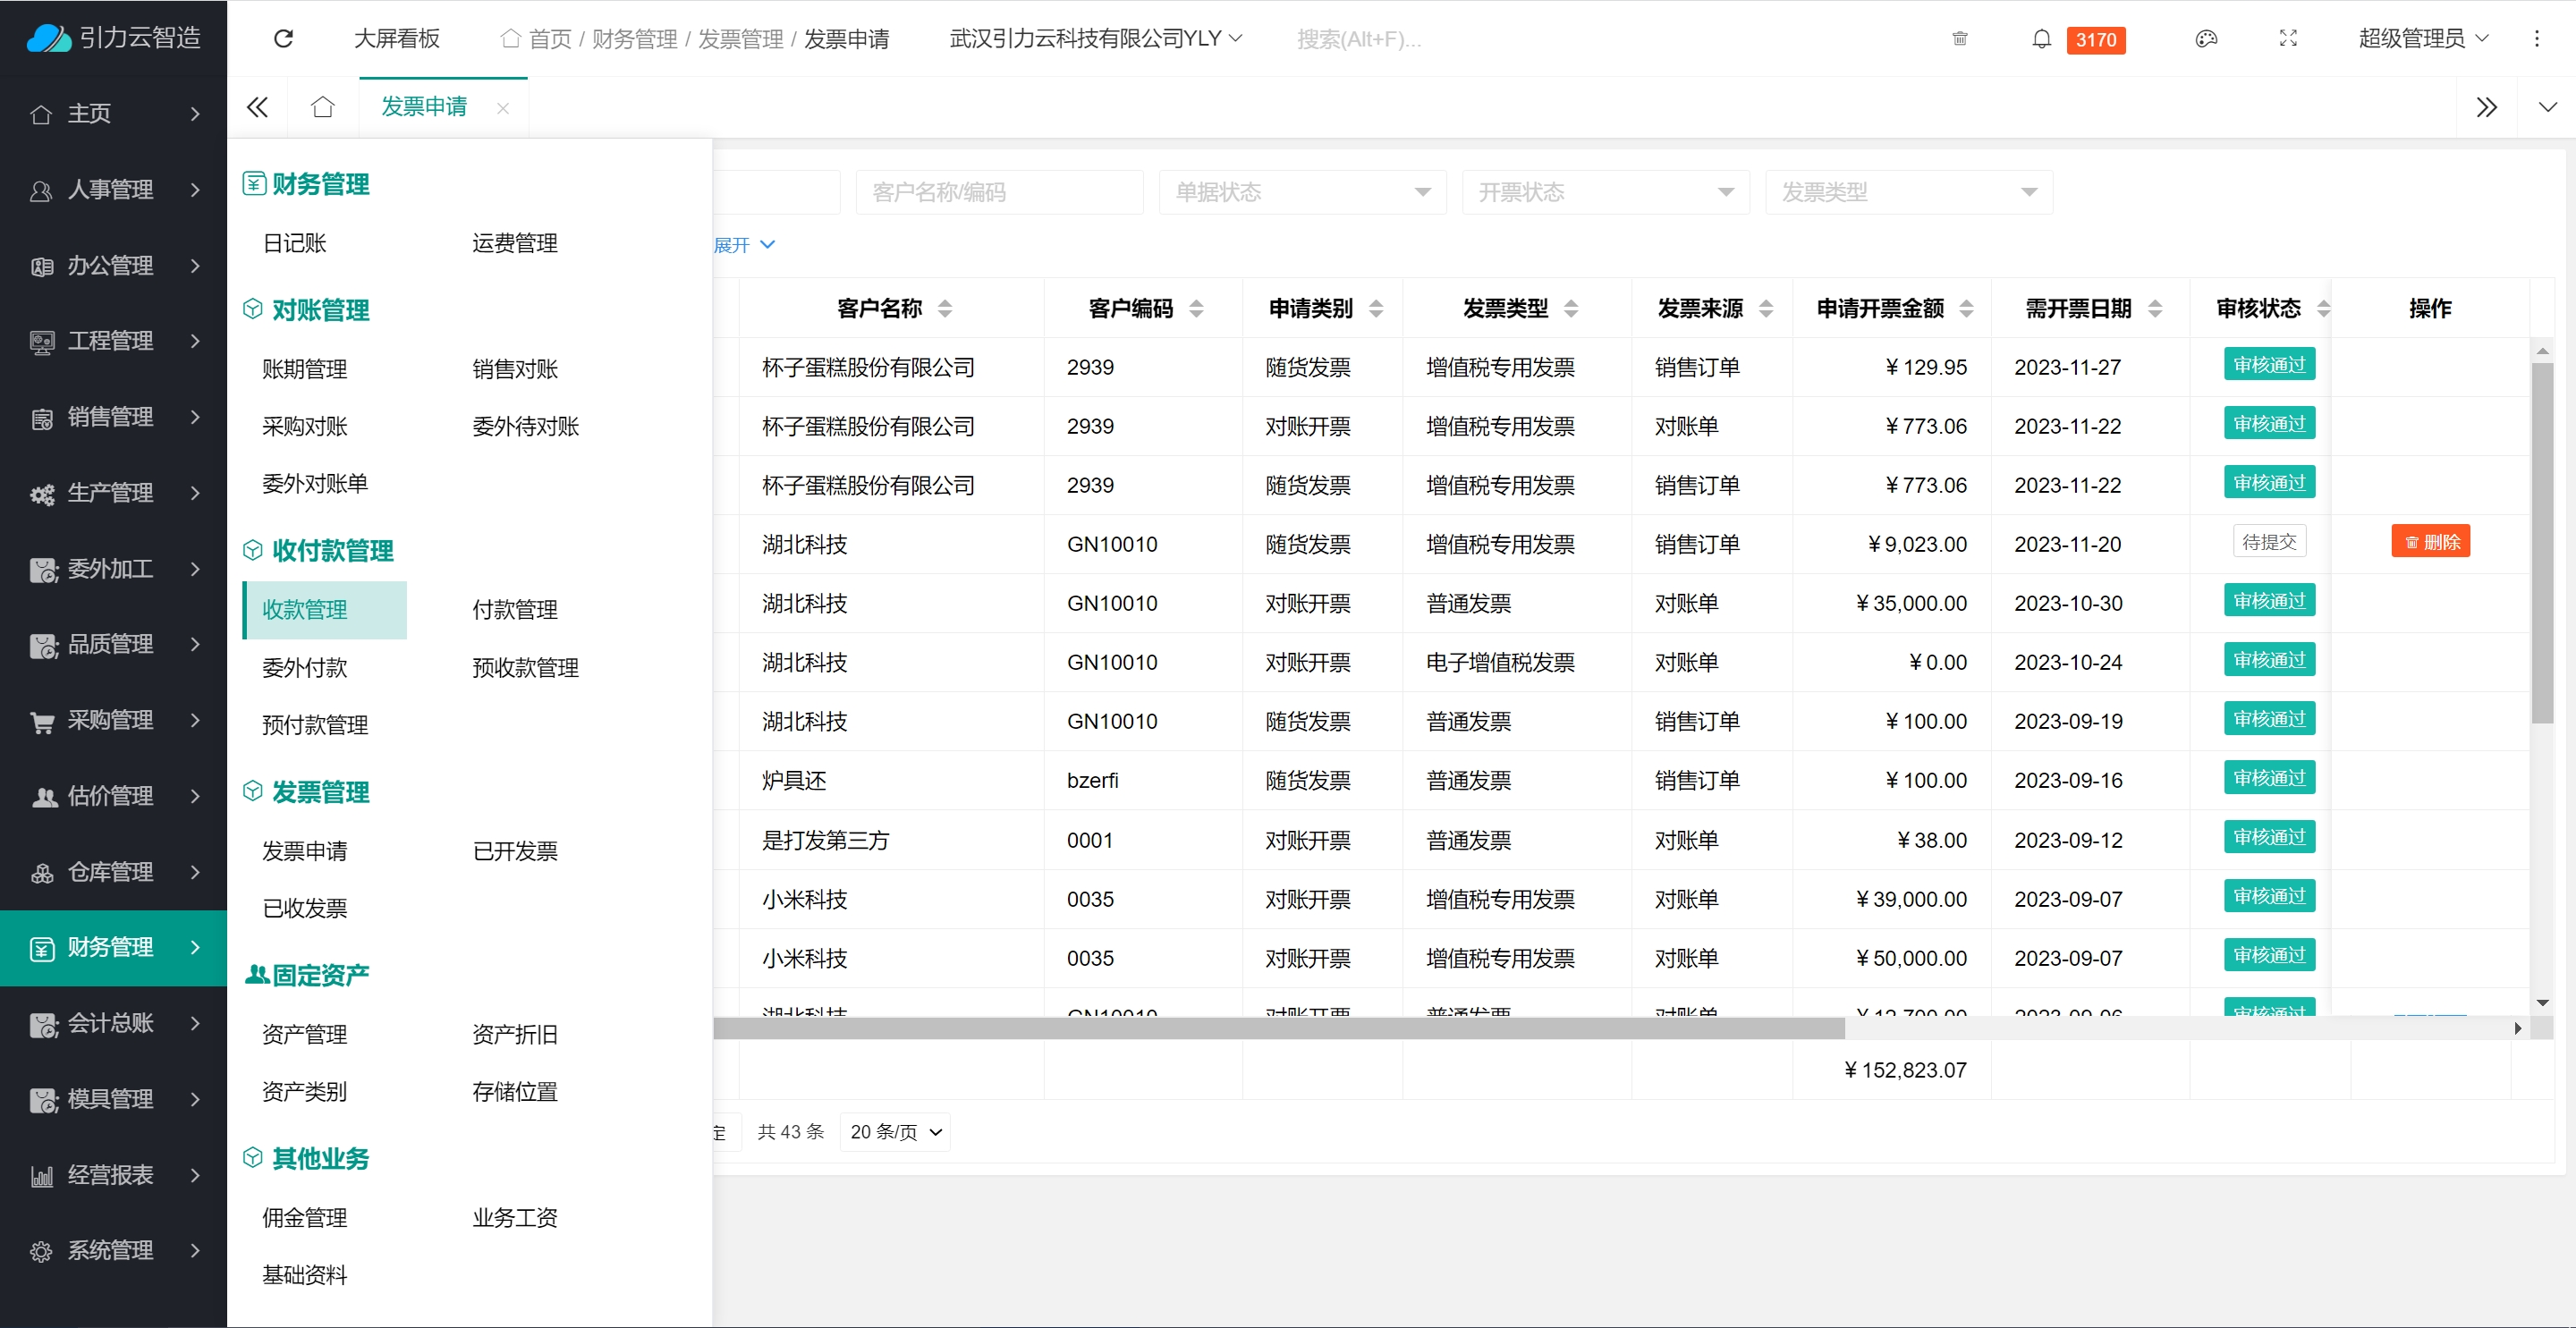Click the trash icon in top bar
Screen dimensions: 2576x1328
[1959, 39]
